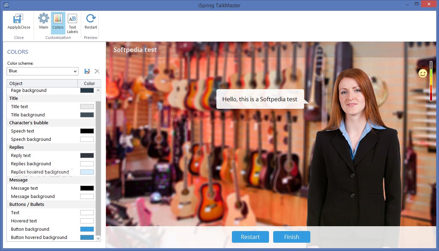
Task: Open the Message text color swatch
Action: (87, 188)
